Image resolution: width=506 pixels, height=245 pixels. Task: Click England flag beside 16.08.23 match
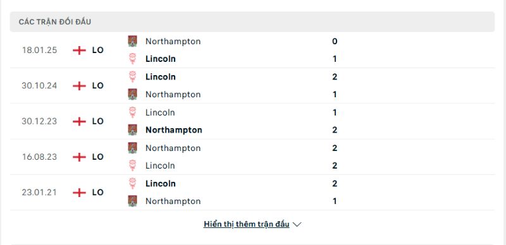pos(79,157)
